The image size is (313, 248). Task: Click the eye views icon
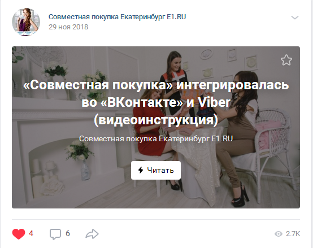click(279, 234)
